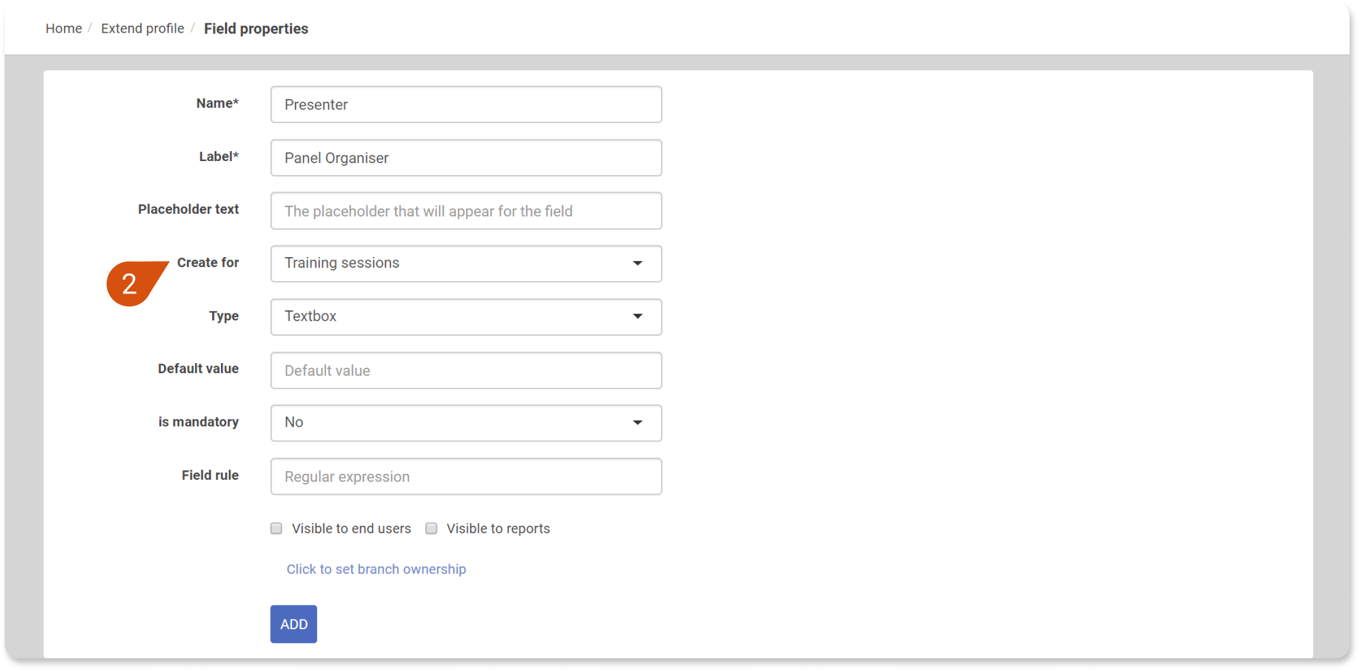Open the Training sessions dropdown
Viewport: 1359px width, 670px height.
click(466, 264)
